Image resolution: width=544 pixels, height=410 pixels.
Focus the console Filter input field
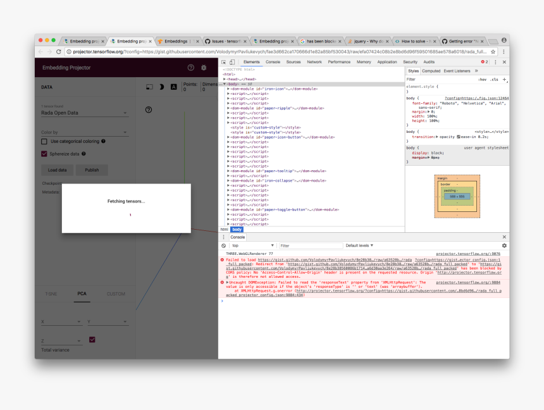[311, 245]
